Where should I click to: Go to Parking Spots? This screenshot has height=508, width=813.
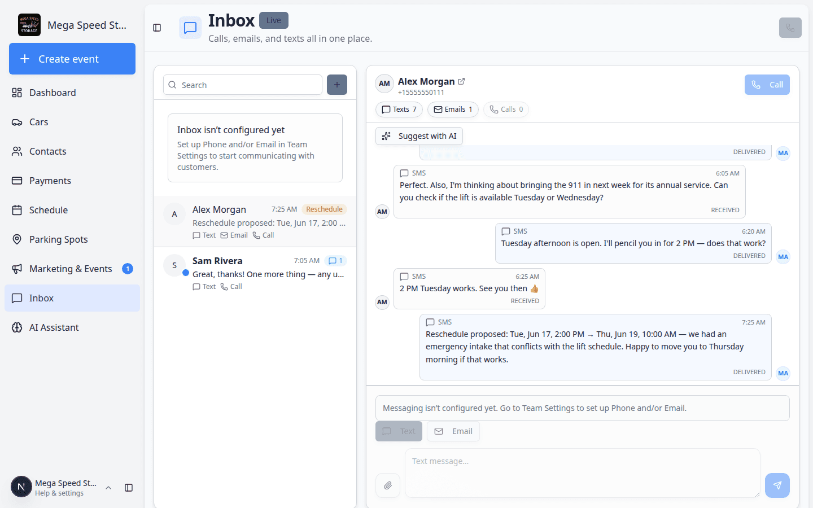coord(72,239)
